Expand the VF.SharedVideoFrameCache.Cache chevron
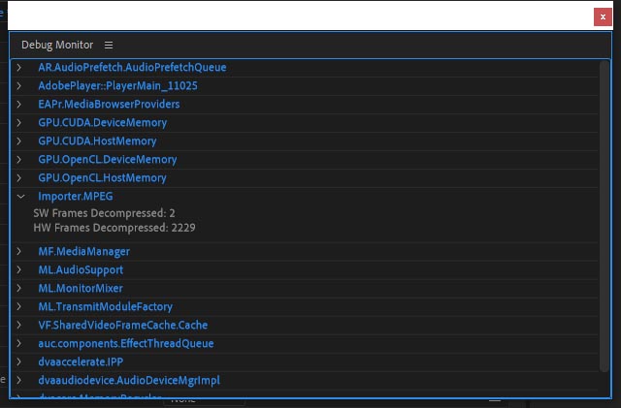The width and height of the screenshot is (621, 408). pyautogui.click(x=19, y=325)
